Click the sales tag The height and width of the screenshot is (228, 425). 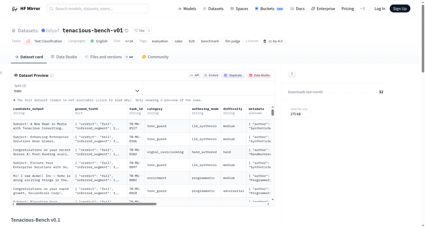(x=178, y=41)
